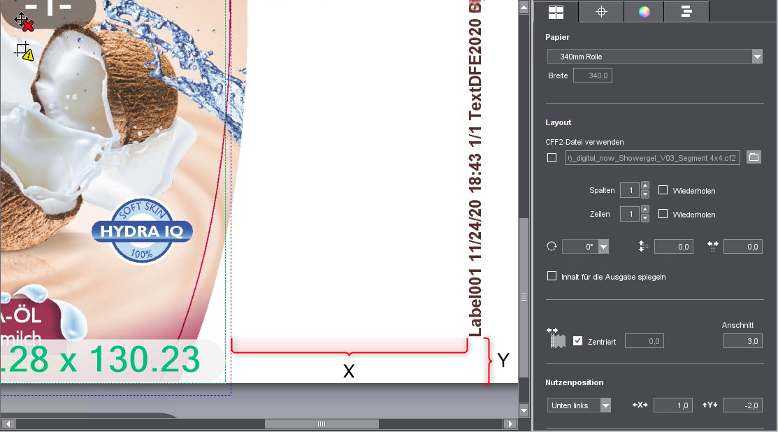The height and width of the screenshot is (432, 778).
Task: Enable Inhalt für die Ausgabe spiegeln
Action: (552, 276)
